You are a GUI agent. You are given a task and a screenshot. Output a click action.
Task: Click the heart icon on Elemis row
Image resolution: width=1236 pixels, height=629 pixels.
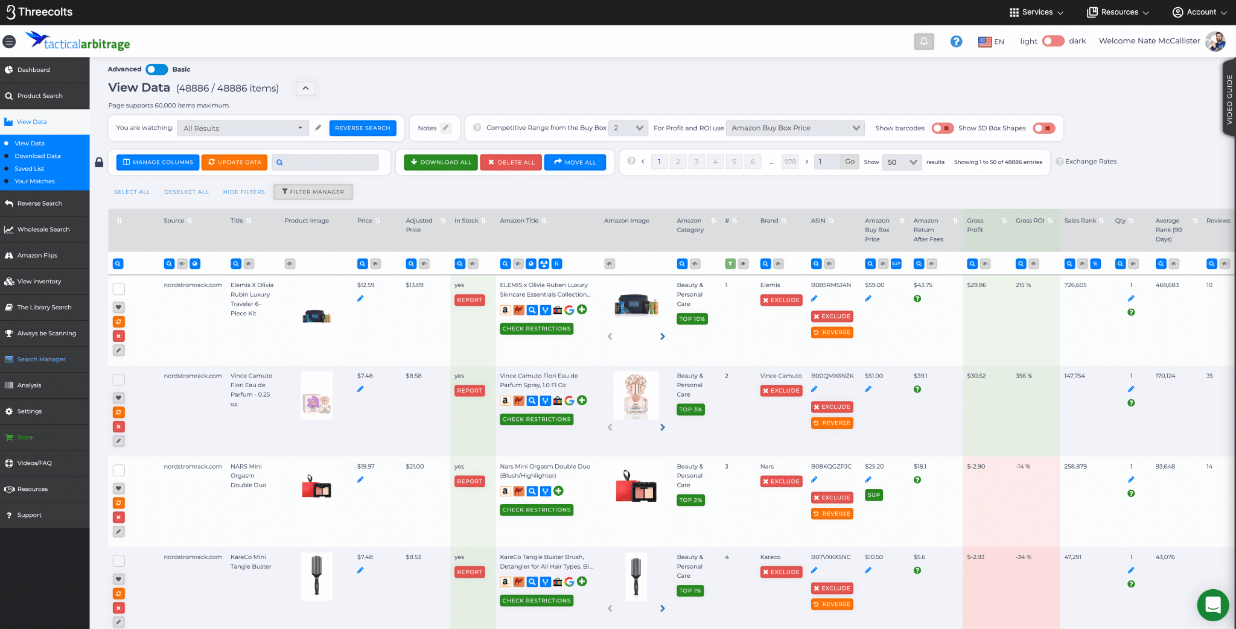pyautogui.click(x=119, y=308)
